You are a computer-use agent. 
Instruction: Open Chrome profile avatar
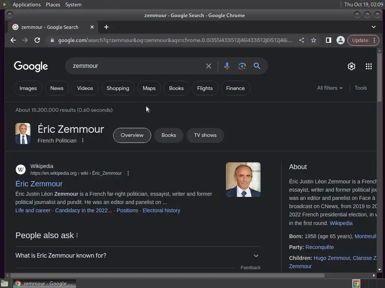pos(341,40)
